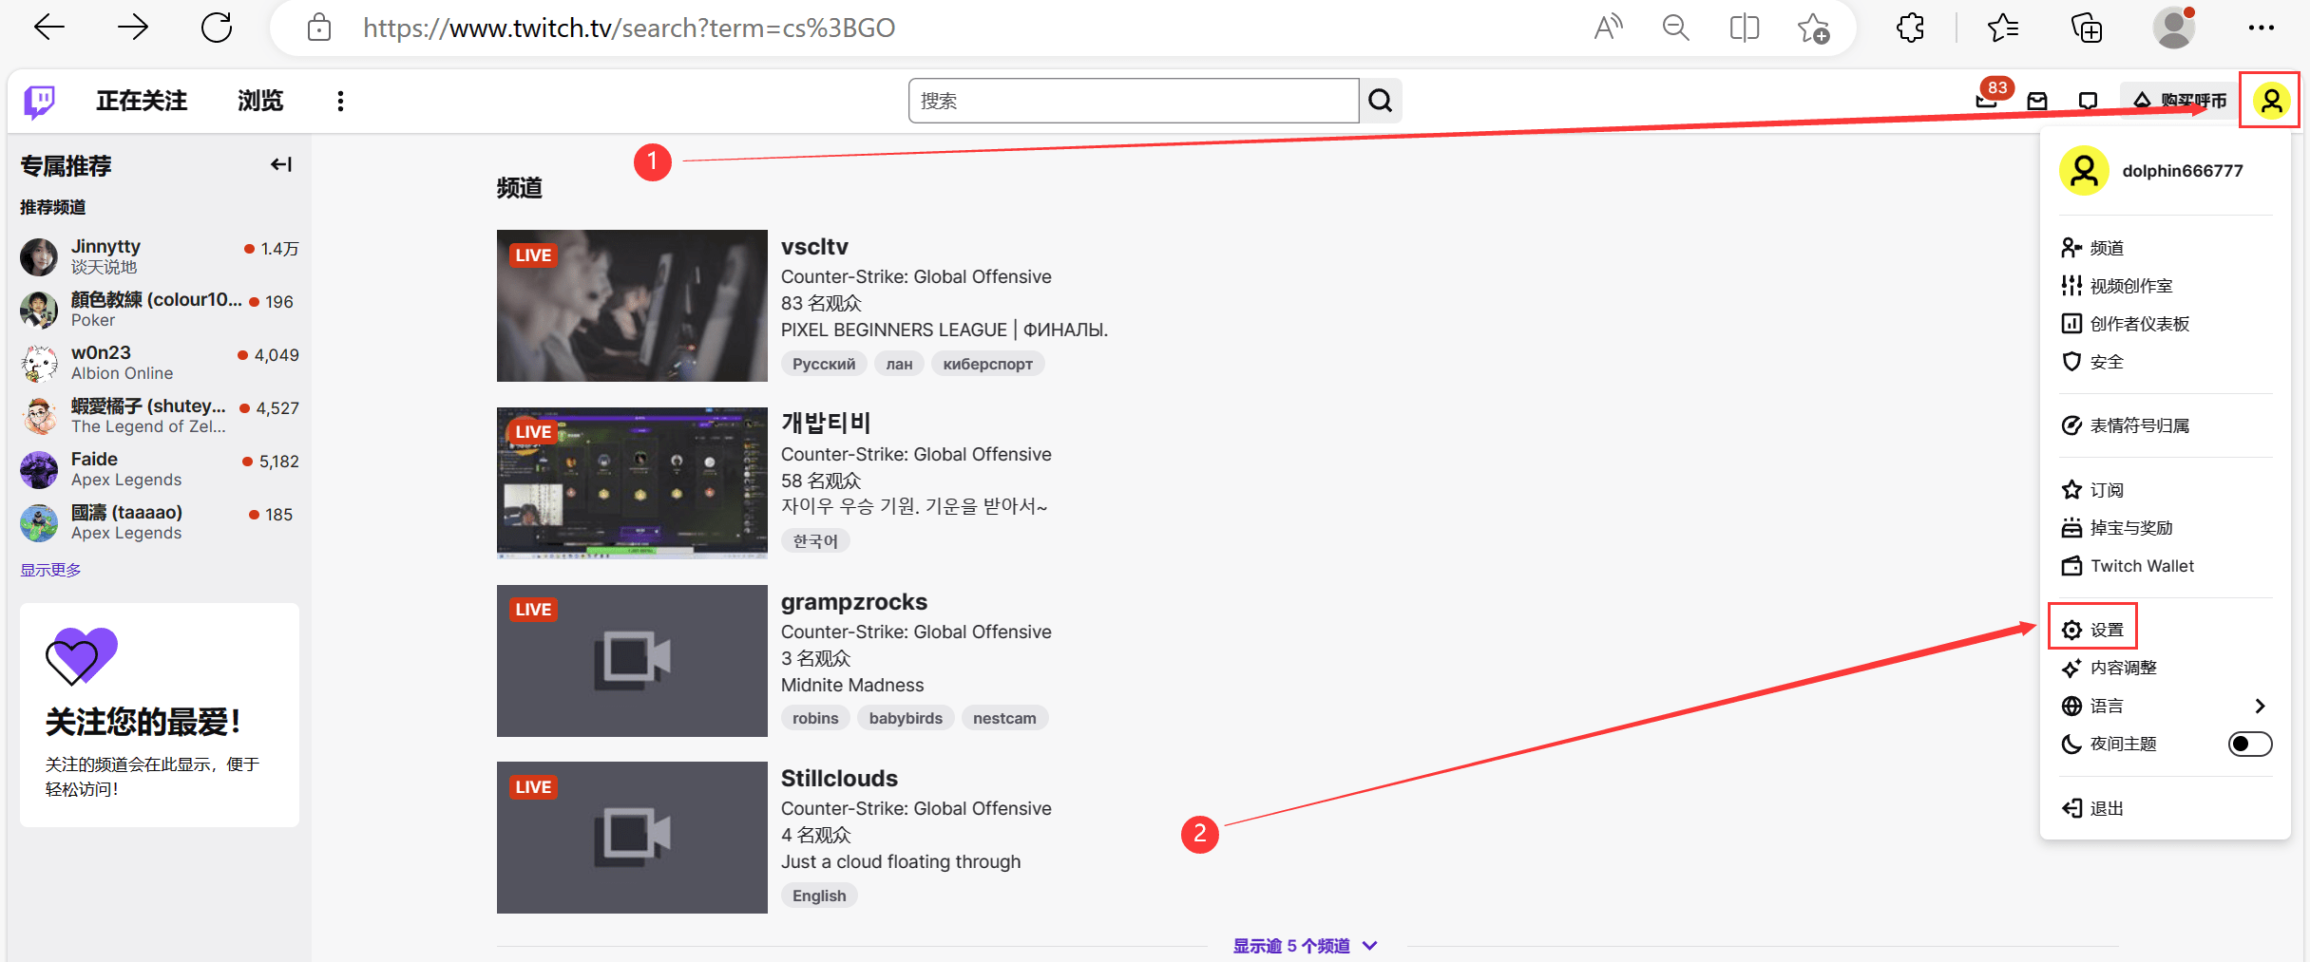
Task: Collapse the 专属推荐 sidebar
Action: click(280, 163)
